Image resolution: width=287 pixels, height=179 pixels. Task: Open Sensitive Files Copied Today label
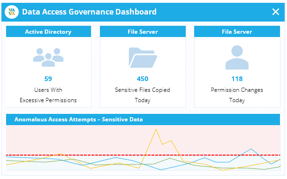[143, 95]
